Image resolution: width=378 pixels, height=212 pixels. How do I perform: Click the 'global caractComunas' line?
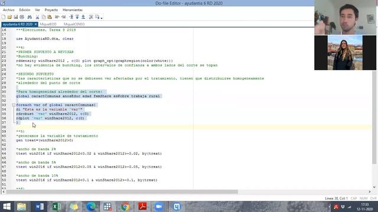(x=88, y=96)
